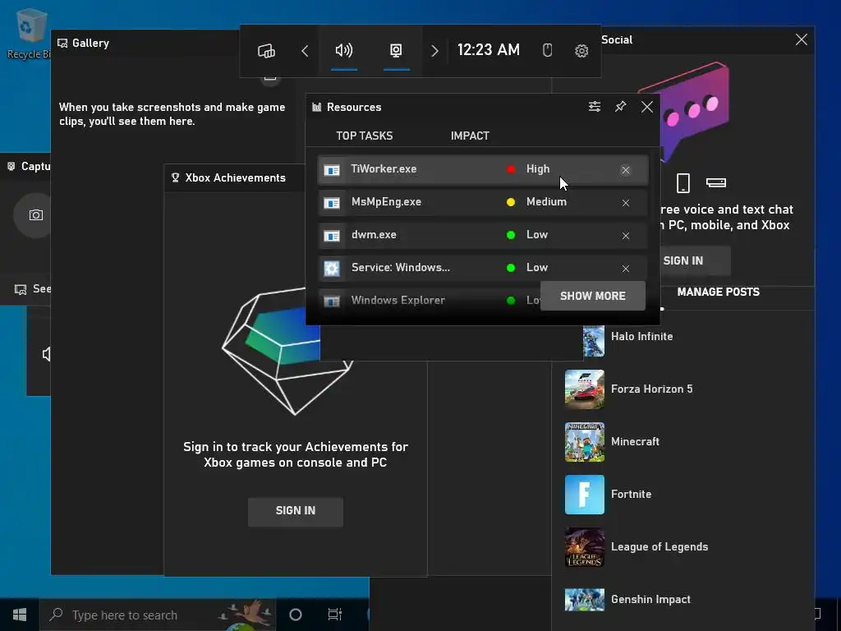Open Minecraft game thumbnail

pyautogui.click(x=585, y=442)
